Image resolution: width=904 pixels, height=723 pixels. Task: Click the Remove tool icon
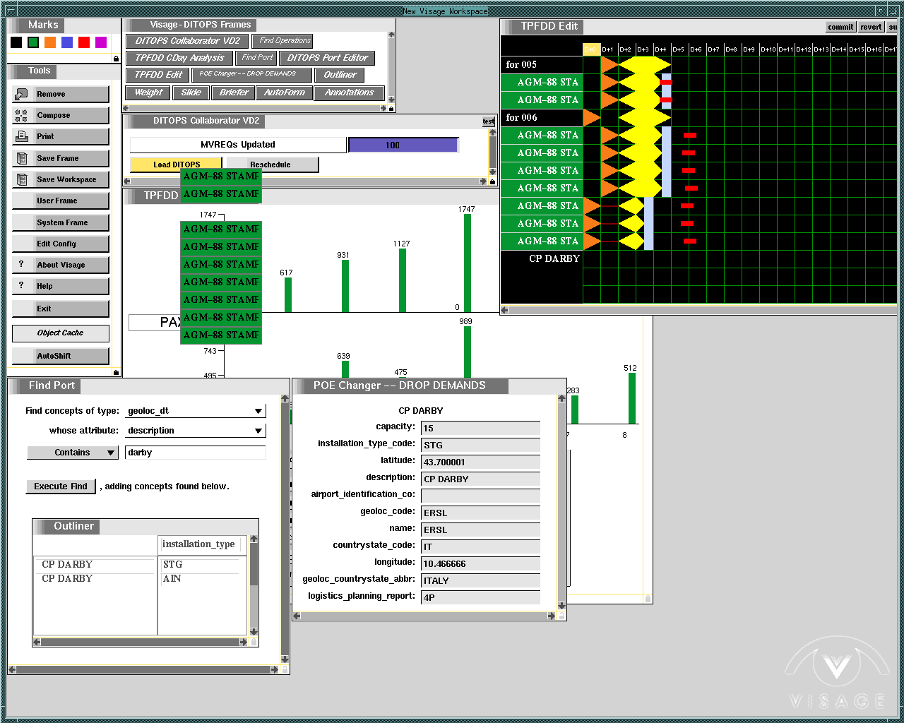(x=21, y=94)
